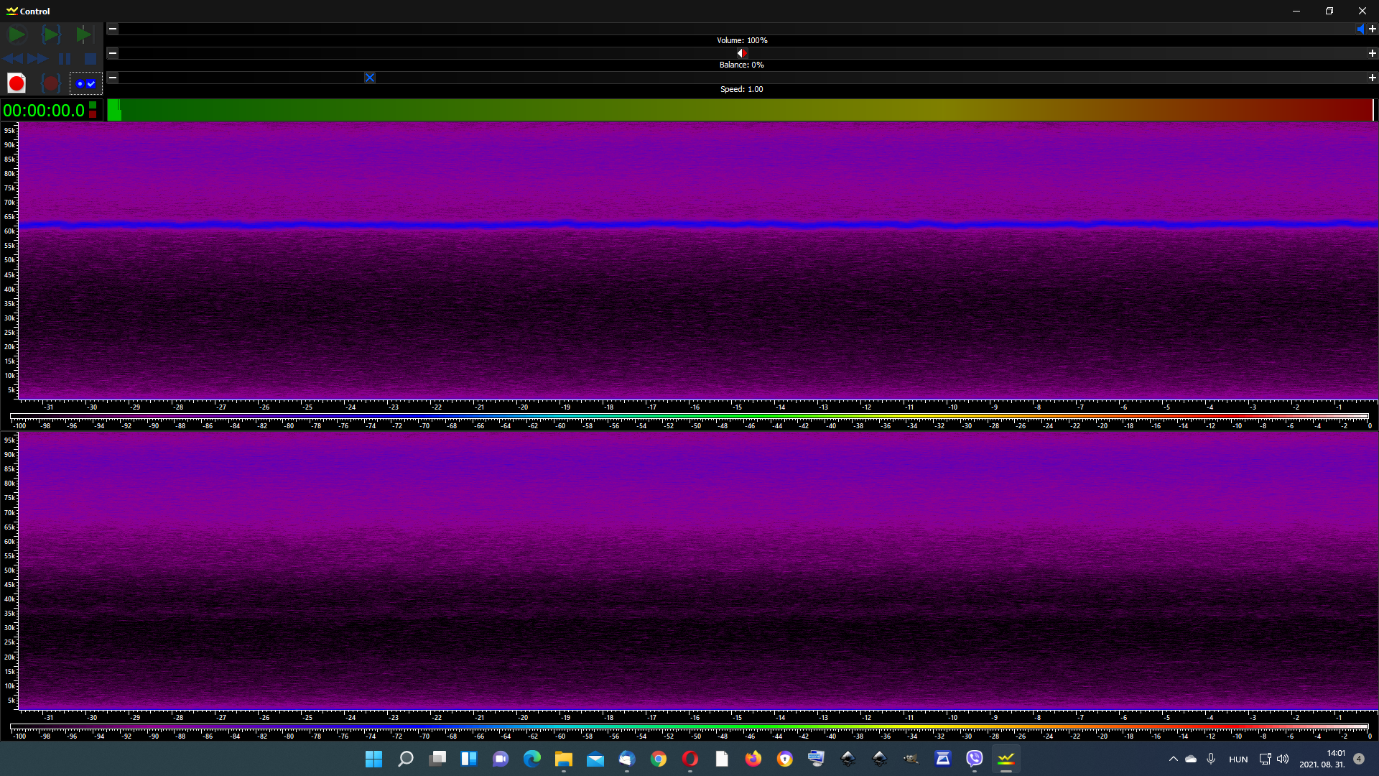Viewport: 1379px width, 776px height.
Task: Decrease volume with the minus button
Action: 113,29
